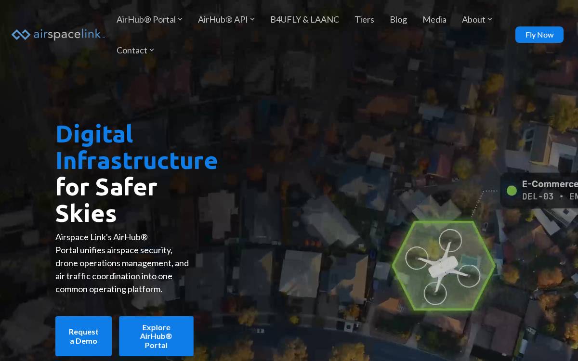The image size is (578, 361).
Task: Open the Media page
Action: click(434, 20)
